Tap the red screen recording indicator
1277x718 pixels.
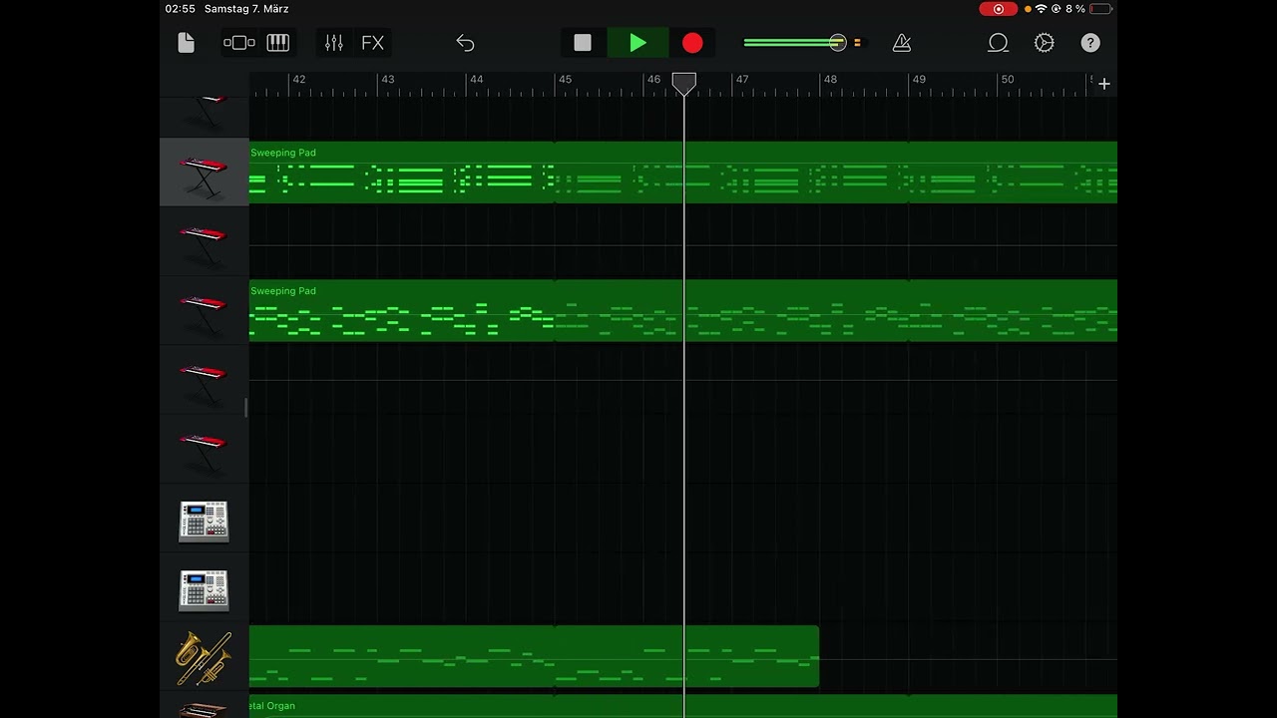click(x=999, y=9)
